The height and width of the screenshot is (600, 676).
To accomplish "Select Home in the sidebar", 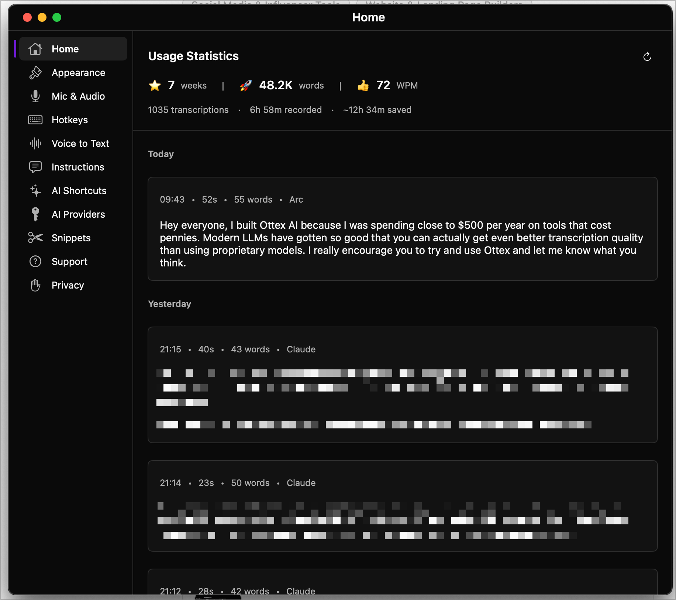I will coord(65,48).
